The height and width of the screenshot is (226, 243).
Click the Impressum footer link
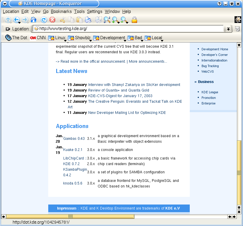click(67, 208)
